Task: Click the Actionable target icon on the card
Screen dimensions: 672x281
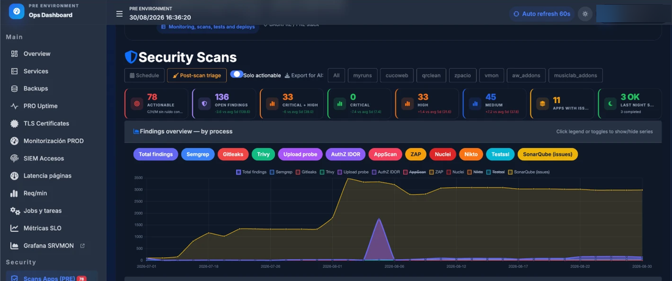Action: [x=137, y=103]
